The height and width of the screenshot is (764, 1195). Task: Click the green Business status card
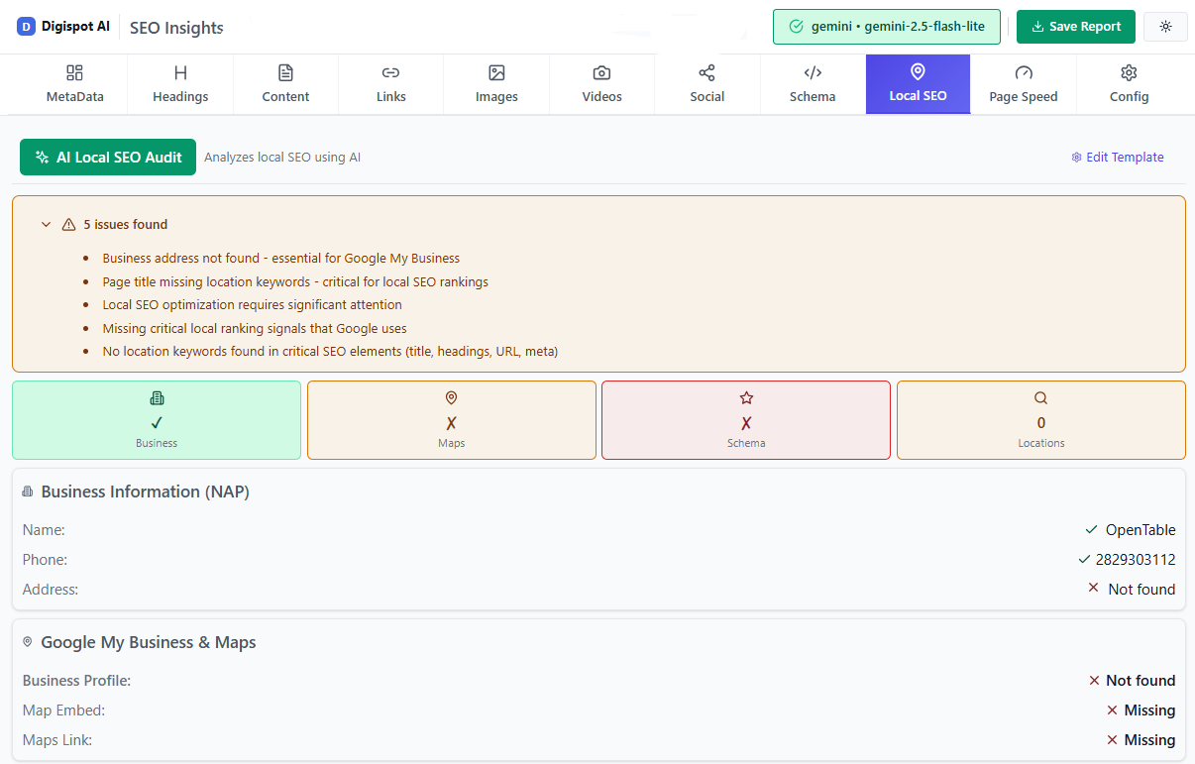click(156, 419)
